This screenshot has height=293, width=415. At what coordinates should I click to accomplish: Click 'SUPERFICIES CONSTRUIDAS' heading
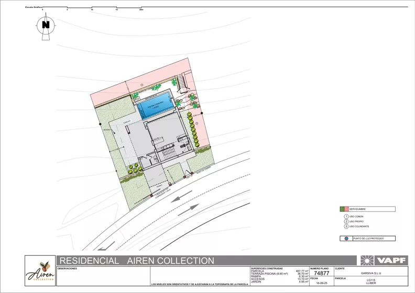(267, 269)
